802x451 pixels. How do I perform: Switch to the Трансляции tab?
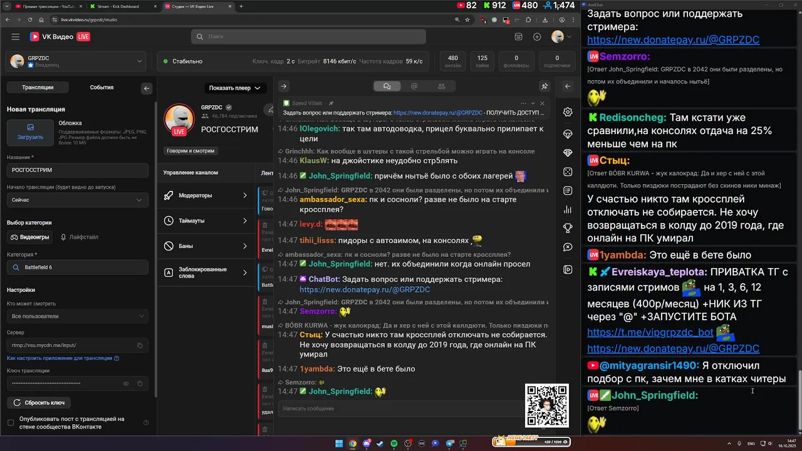(38, 88)
